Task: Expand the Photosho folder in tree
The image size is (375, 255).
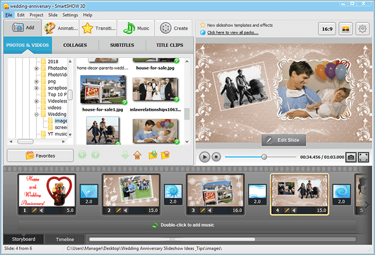Action: pos(36,68)
